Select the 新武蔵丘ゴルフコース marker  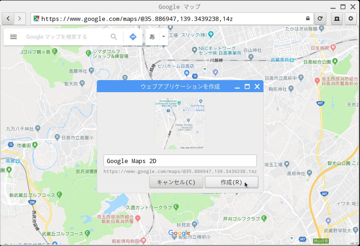click(x=59, y=195)
